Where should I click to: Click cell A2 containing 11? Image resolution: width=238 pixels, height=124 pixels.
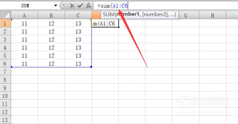point(24,31)
